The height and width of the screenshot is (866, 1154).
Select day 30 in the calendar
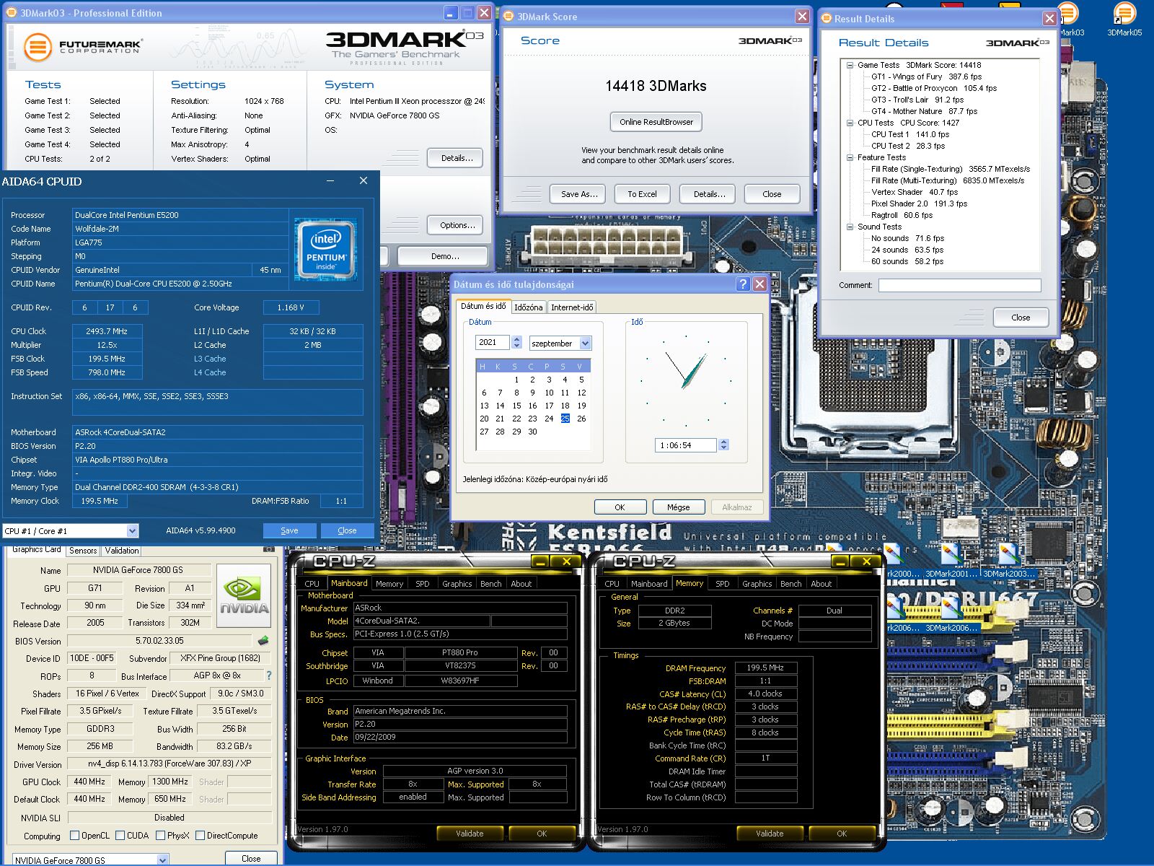pyautogui.click(x=532, y=432)
